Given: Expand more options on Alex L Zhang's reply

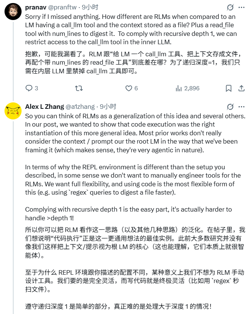Looking at the screenshot, I should [x=241, y=107].
